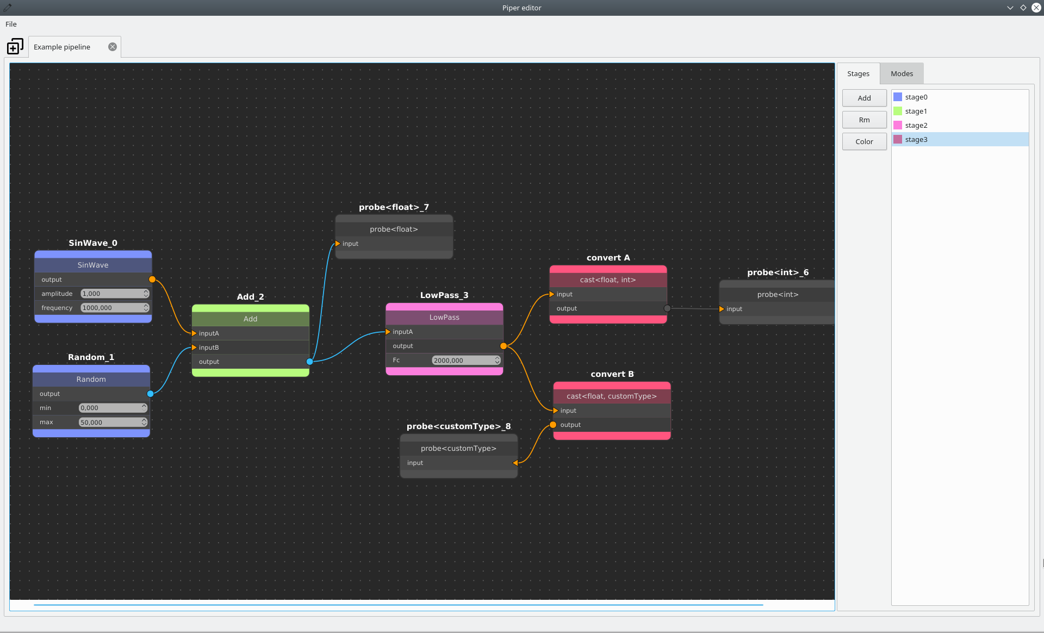This screenshot has height=633, width=1044.
Task: Click convert A gray output port
Action: [x=667, y=308]
